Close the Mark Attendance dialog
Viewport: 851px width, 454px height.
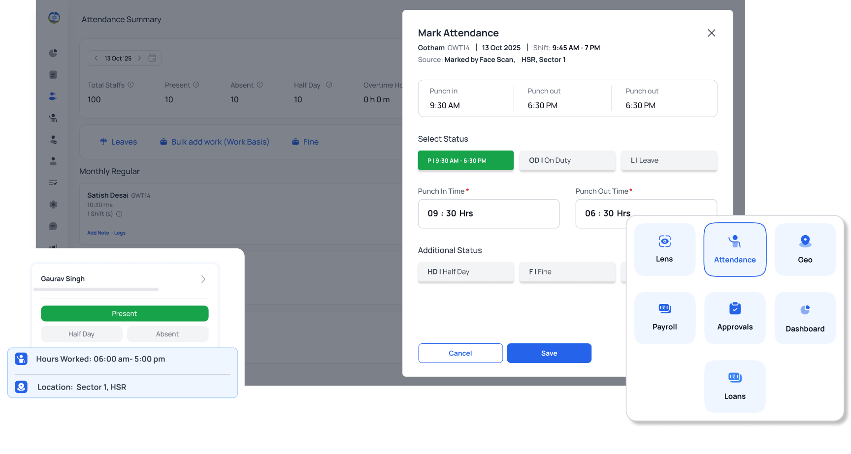point(711,33)
